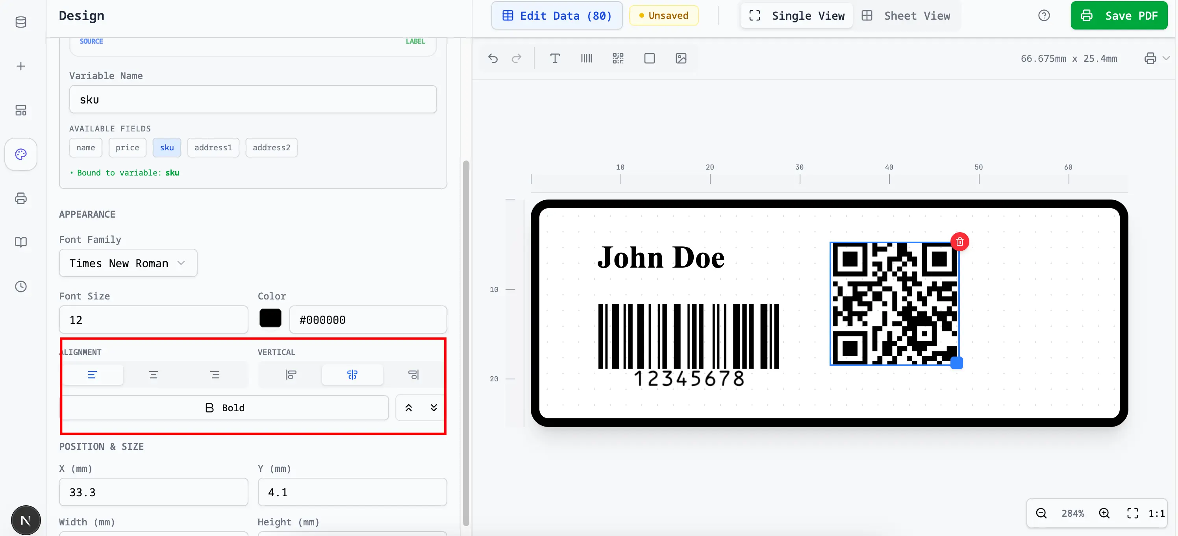Set text alignment to center

coord(153,375)
